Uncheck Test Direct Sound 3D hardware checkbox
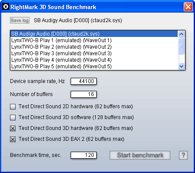The height and width of the screenshot is (173, 195). (x=13, y=128)
